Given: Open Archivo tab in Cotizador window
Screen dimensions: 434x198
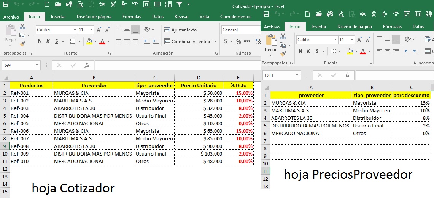Looking at the screenshot, I should (x=11, y=17).
